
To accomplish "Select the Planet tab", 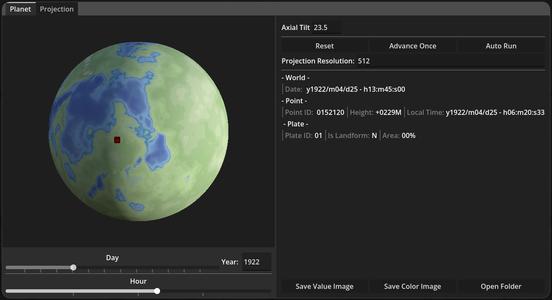I will [20, 9].
